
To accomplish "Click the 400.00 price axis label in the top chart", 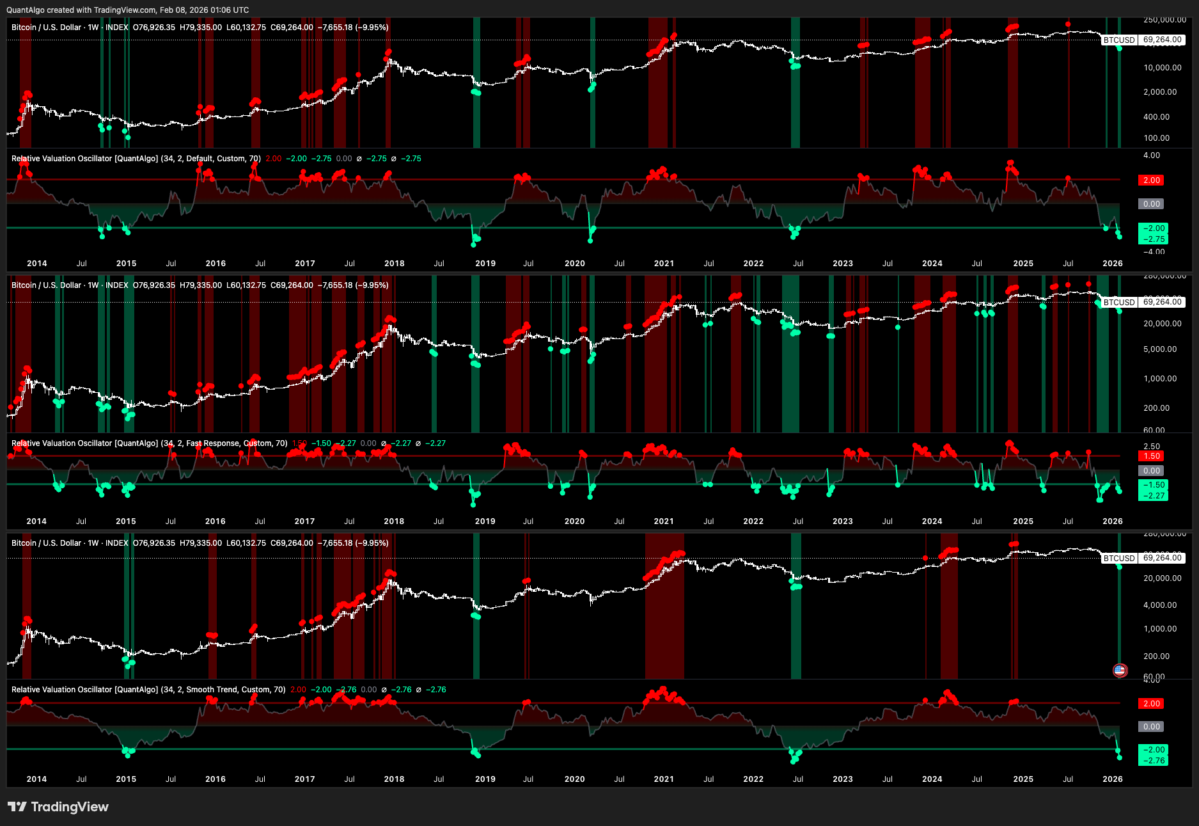I will [1156, 117].
